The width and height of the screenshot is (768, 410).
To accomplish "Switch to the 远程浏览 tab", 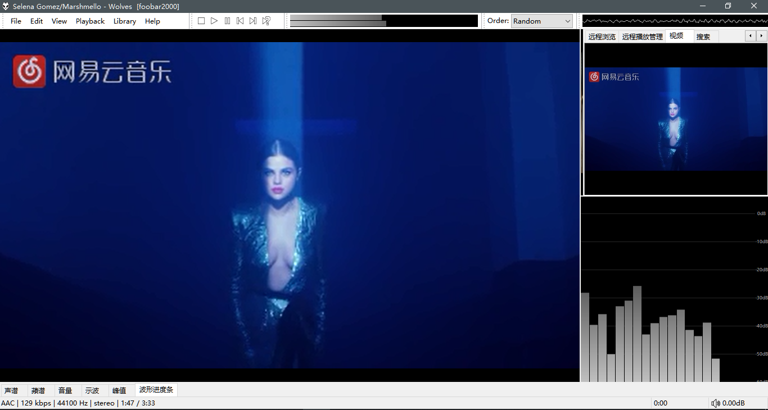I will (602, 37).
